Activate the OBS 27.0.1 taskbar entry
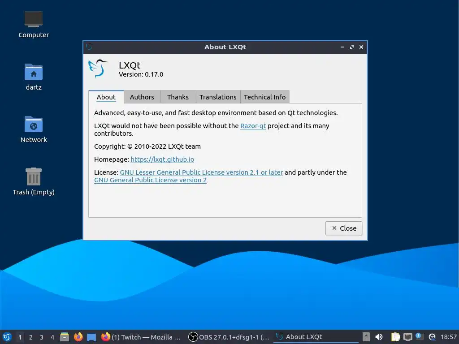459x344 pixels. [229, 337]
